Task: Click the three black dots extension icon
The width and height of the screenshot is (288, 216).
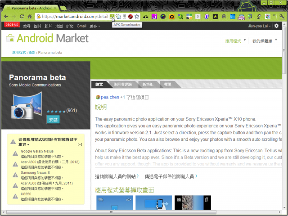Action: 145,17
